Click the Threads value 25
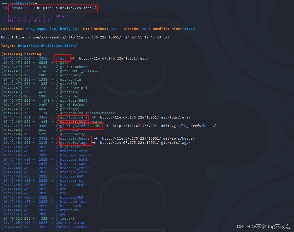 point(144,29)
